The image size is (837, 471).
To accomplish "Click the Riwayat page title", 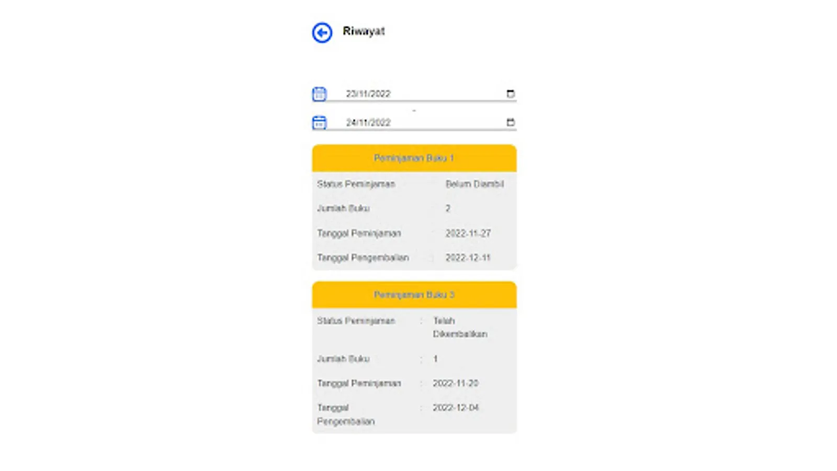I will pyautogui.click(x=364, y=31).
